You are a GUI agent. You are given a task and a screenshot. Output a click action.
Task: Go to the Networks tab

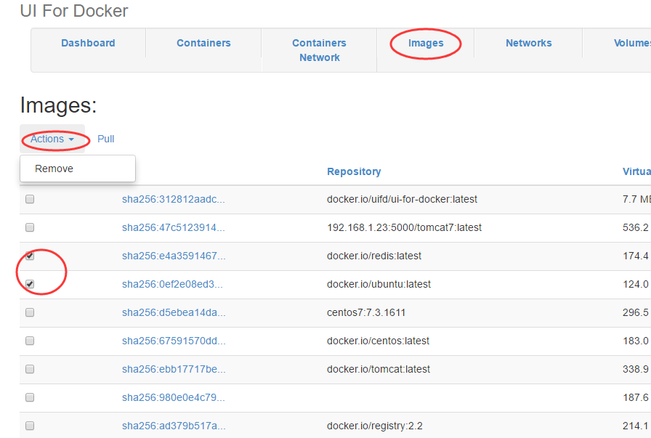point(528,43)
